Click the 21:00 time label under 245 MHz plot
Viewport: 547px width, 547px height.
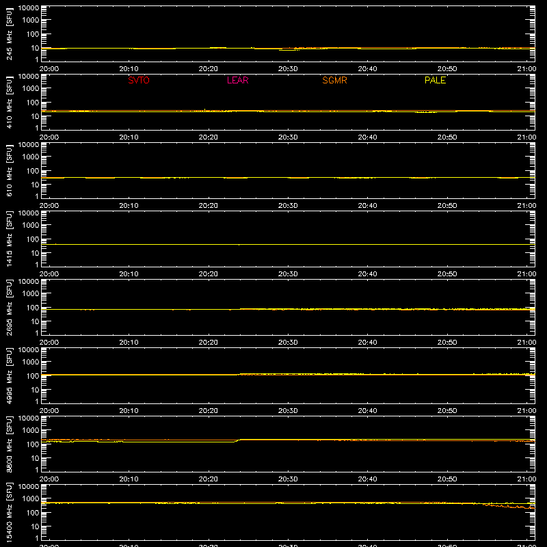tap(526, 69)
